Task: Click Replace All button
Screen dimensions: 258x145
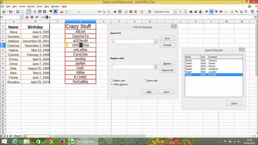Action: (167, 70)
